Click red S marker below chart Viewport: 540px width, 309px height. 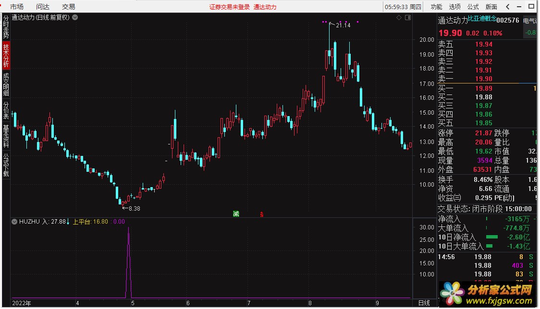click(x=261, y=214)
